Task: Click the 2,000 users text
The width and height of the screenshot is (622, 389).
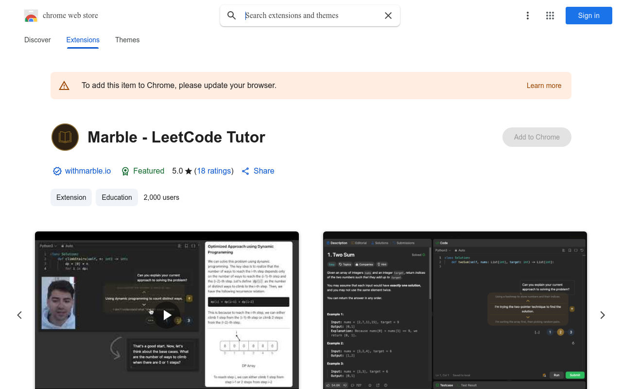Action: [161, 197]
